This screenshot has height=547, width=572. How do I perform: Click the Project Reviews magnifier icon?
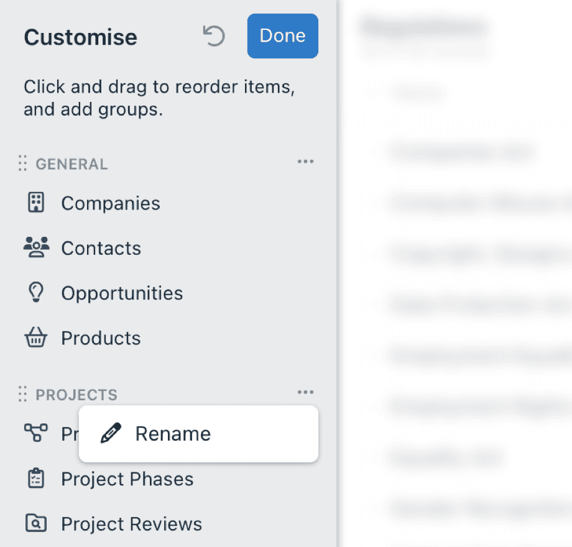click(35, 523)
